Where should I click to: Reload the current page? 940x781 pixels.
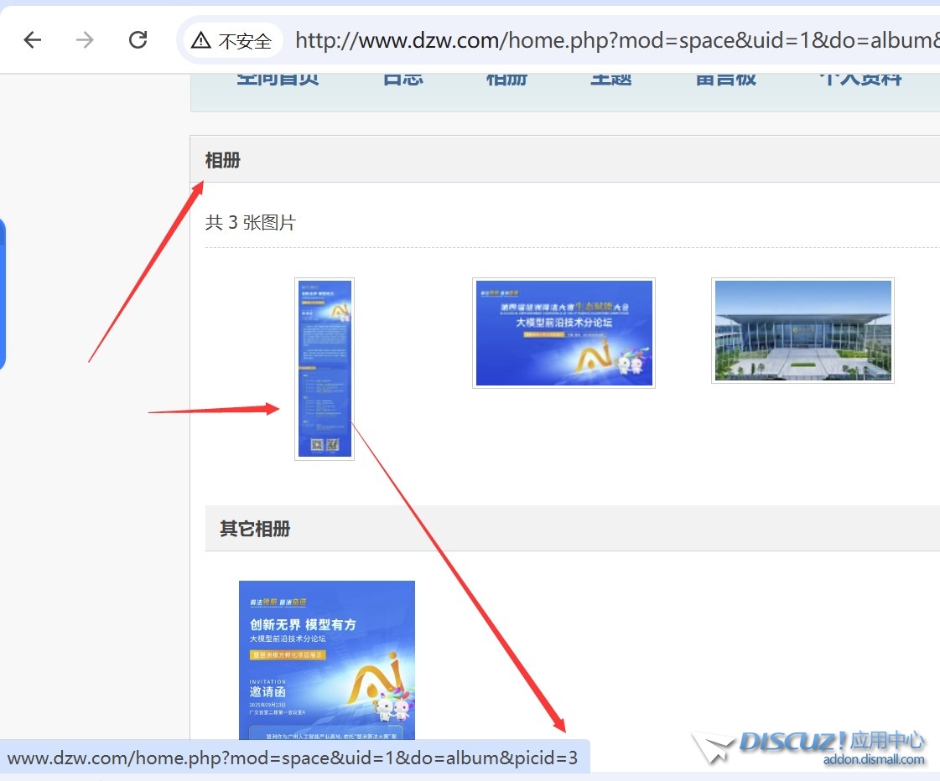pyautogui.click(x=138, y=39)
